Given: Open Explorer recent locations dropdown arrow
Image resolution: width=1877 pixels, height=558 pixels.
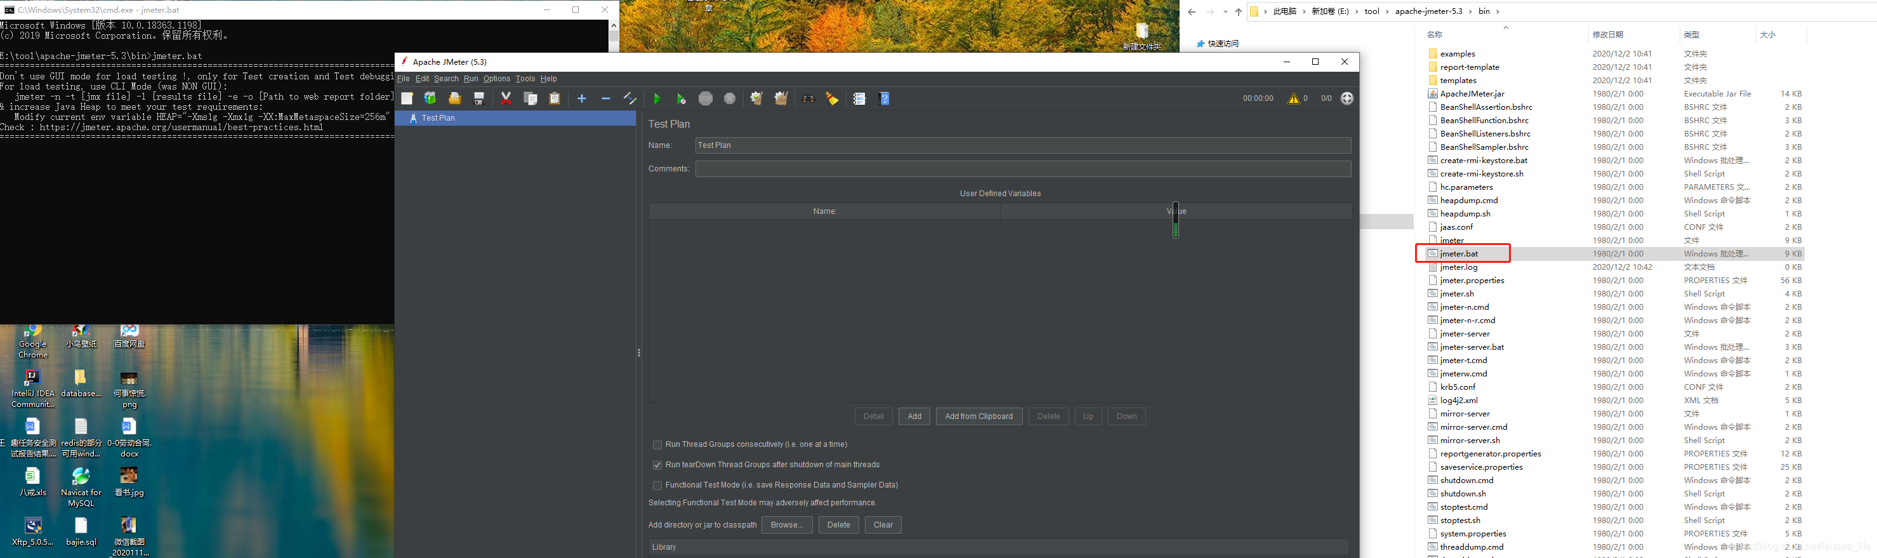Looking at the screenshot, I should [x=1225, y=11].
